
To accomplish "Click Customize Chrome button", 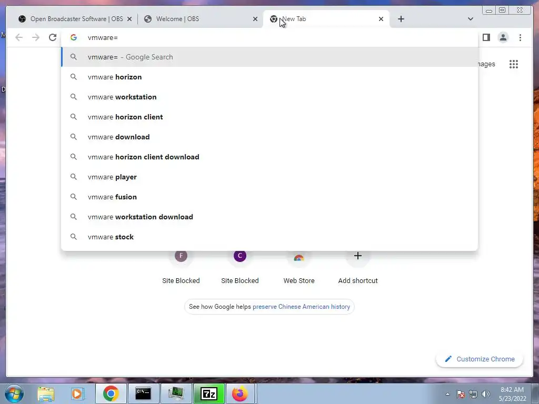I will (480, 359).
